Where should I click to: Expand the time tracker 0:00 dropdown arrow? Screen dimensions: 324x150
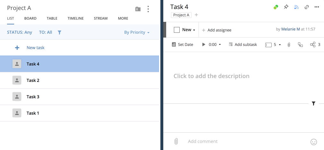(x=220, y=45)
